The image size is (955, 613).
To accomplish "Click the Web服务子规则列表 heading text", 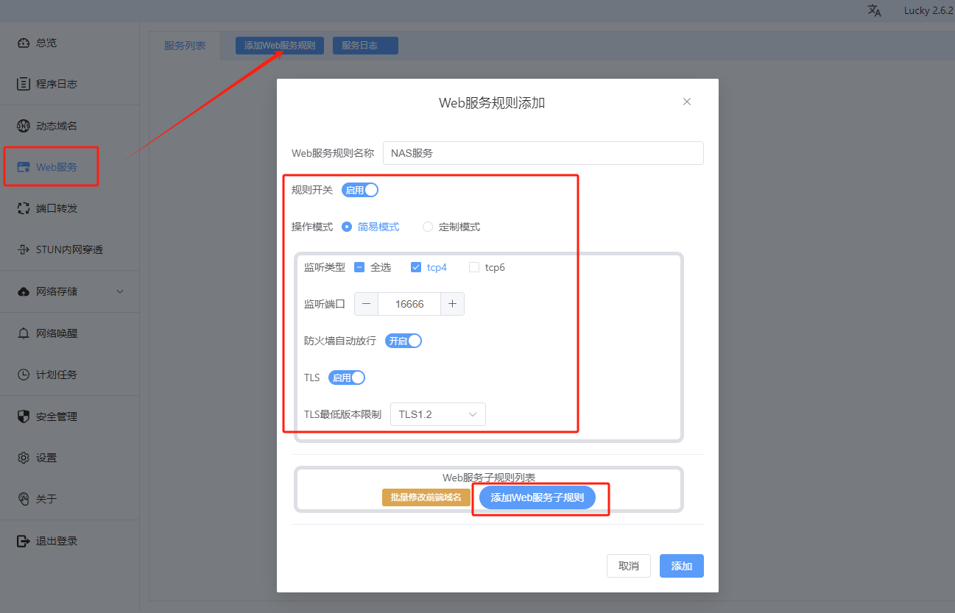I will tap(489, 478).
